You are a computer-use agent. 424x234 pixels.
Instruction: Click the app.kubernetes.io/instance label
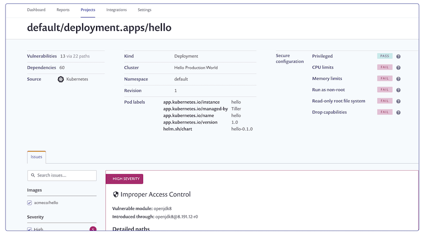click(191, 102)
